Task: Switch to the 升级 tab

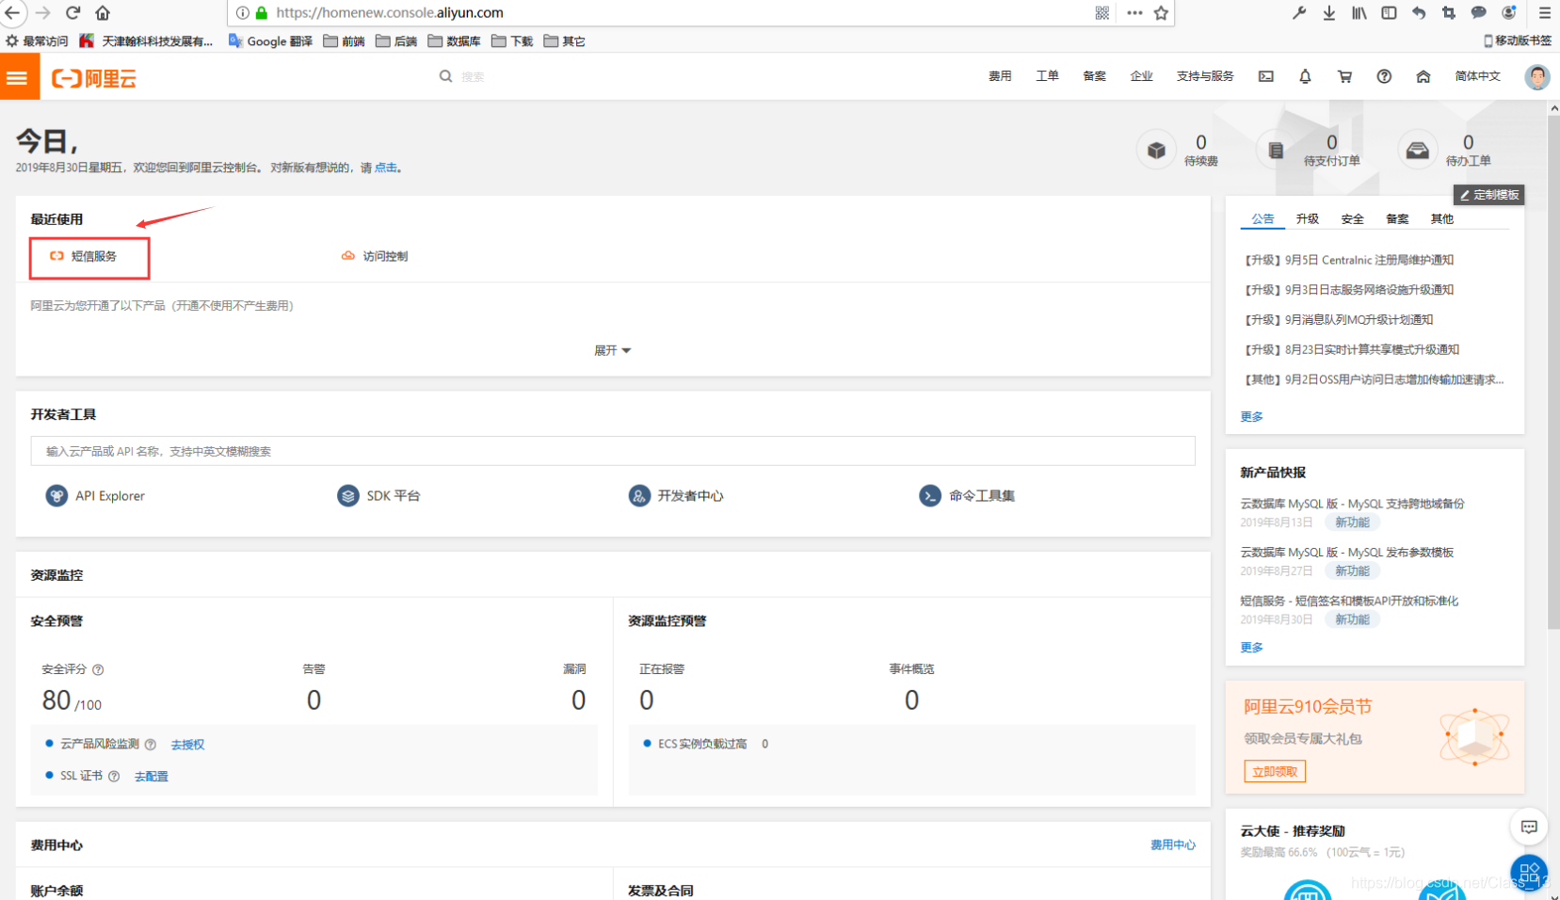Action: click(x=1308, y=218)
